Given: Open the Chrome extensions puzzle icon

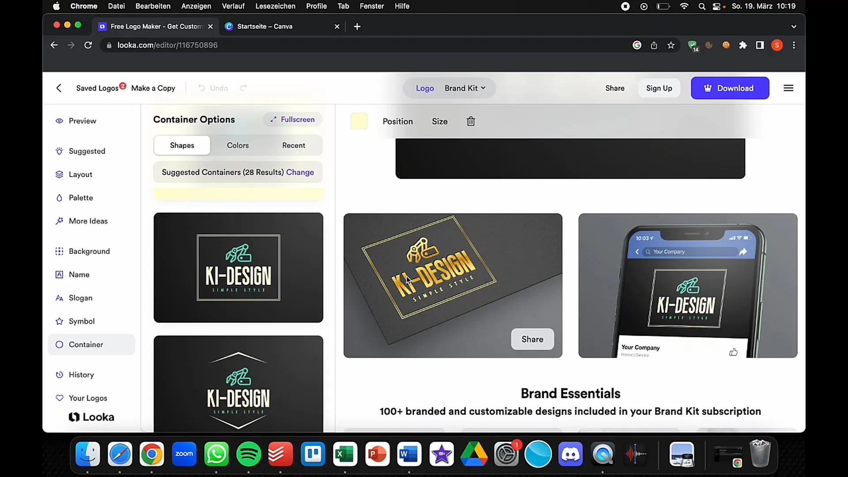Looking at the screenshot, I should tap(743, 45).
